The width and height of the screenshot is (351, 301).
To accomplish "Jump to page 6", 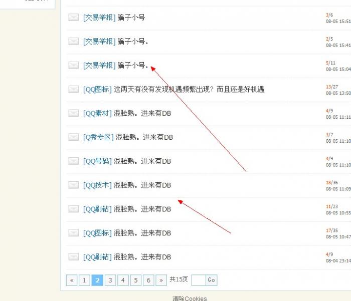I will pyautogui.click(x=148, y=280).
